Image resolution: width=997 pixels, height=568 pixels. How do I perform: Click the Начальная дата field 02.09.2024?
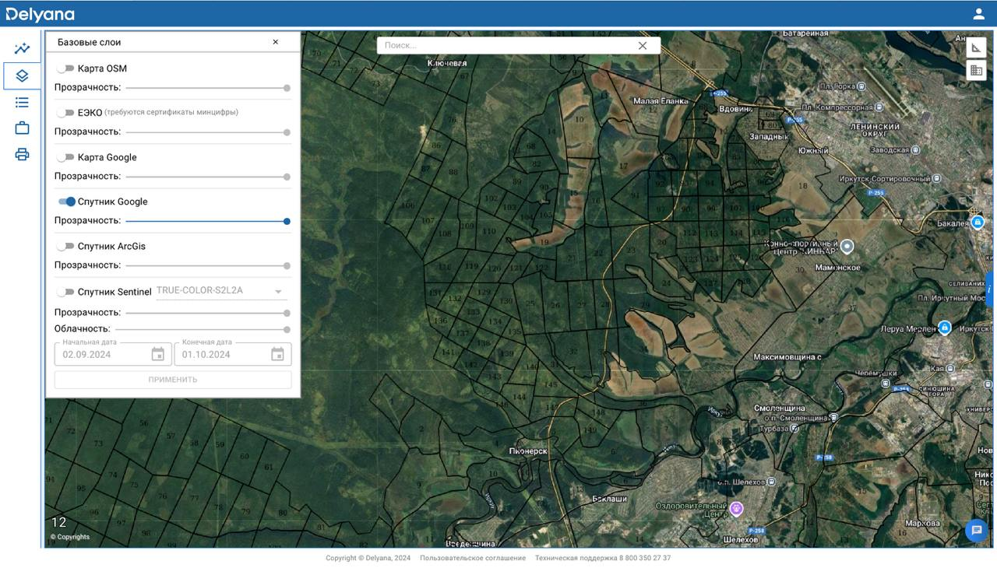coord(114,354)
